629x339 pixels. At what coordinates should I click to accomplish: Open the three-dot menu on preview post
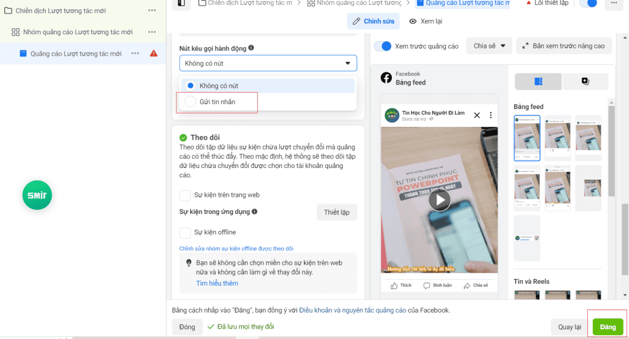491,115
